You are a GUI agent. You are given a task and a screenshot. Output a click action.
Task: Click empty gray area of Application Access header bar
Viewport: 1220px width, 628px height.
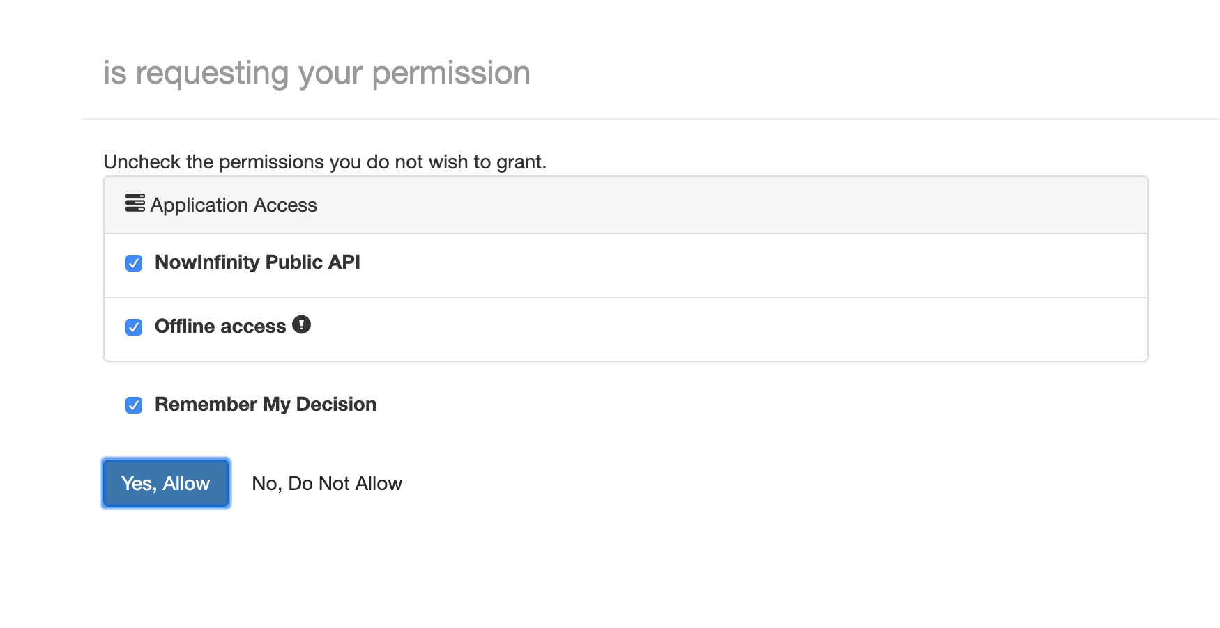coord(732,205)
